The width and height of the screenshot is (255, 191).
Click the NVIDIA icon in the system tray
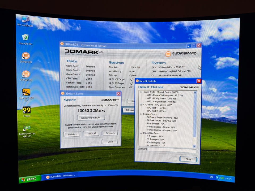[x=222, y=178]
